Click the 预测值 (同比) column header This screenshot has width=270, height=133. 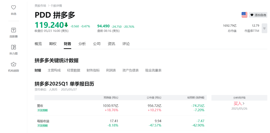point(111,98)
